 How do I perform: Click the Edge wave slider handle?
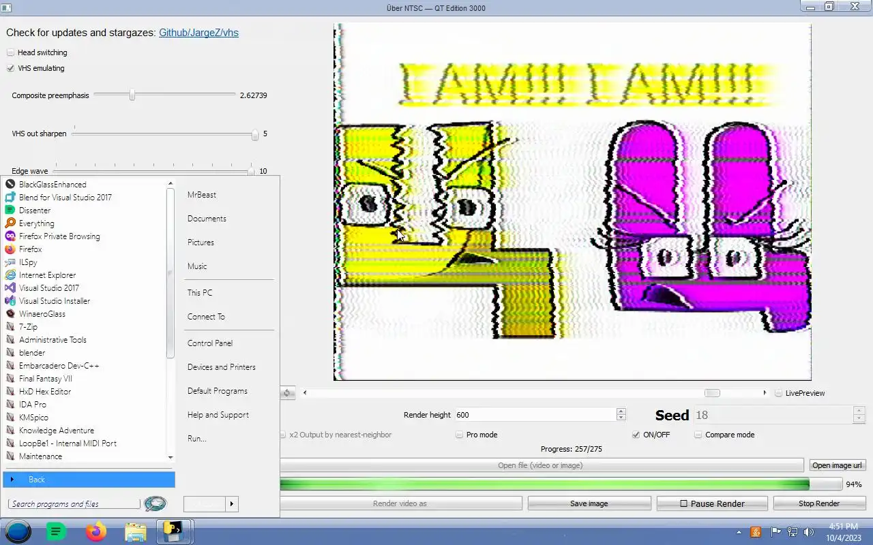(x=251, y=172)
